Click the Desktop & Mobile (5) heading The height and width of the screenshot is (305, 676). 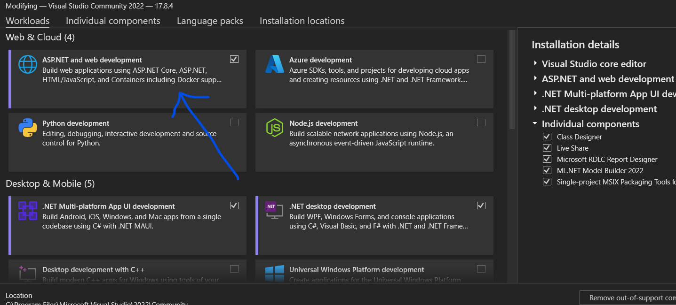(50, 183)
